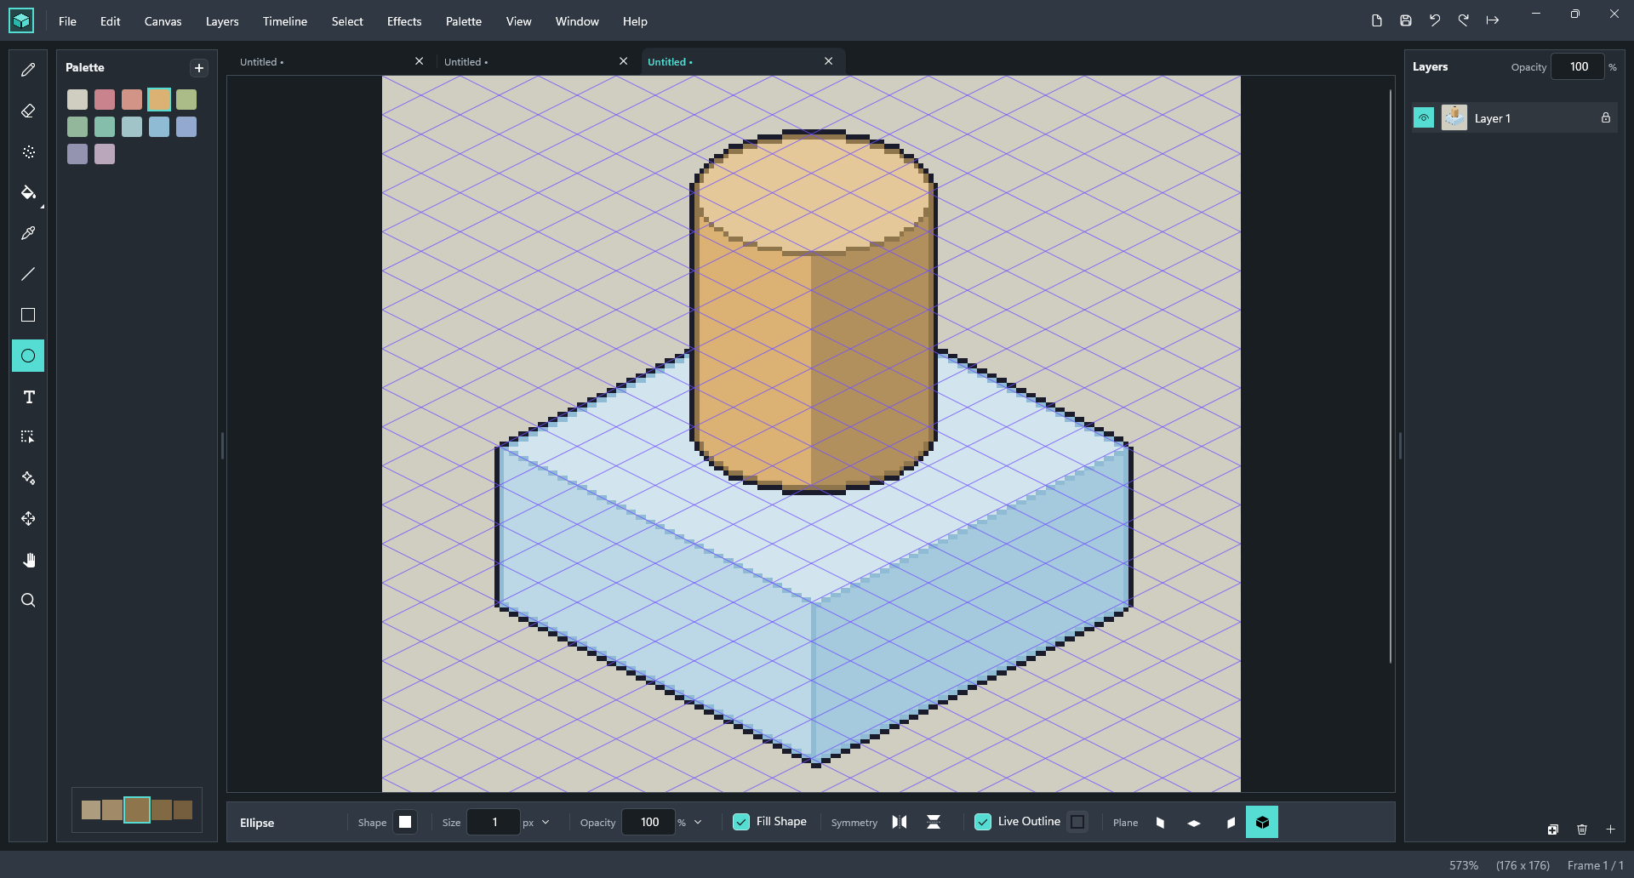Image resolution: width=1634 pixels, height=878 pixels.
Task: Toggle the lock on Layer 1
Action: pyautogui.click(x=1606, y=118)
